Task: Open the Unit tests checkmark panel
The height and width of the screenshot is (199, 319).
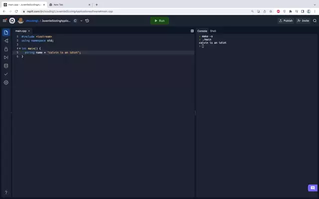Action: [x=6, y=74]
